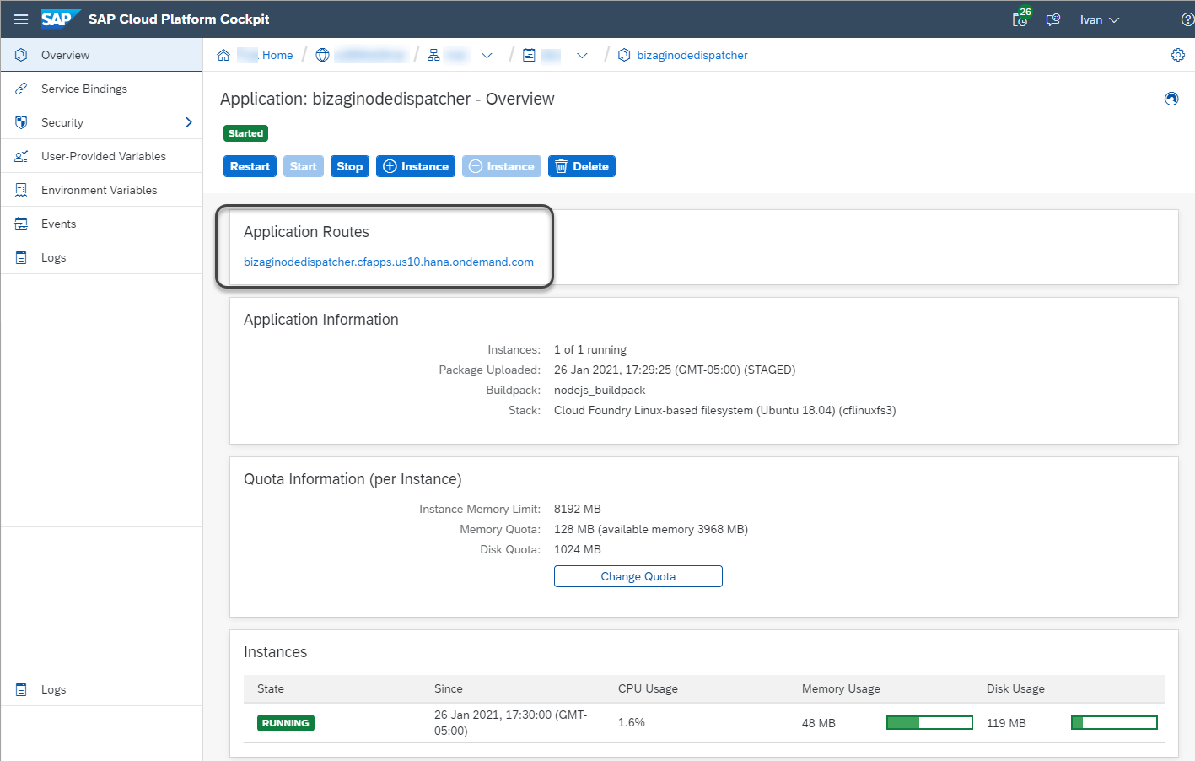1195x761 pixels.
Task: Click the Change Quota button
Action: tap(638, 576)
